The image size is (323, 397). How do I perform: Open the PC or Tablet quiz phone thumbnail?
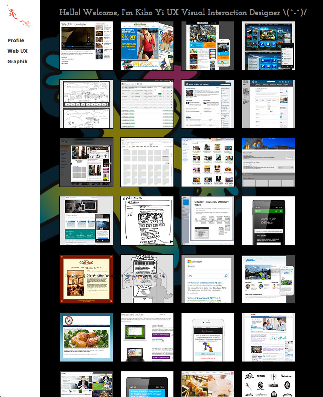click(x=147, y=384)
